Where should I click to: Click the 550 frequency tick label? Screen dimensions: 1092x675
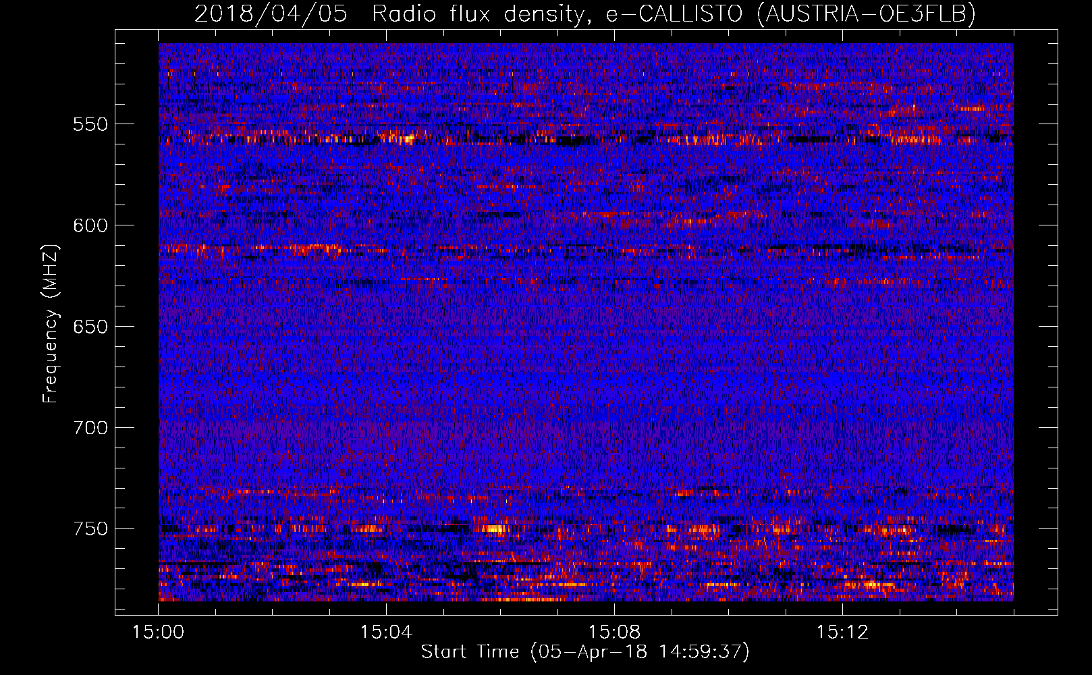click(x=90, y=124)
